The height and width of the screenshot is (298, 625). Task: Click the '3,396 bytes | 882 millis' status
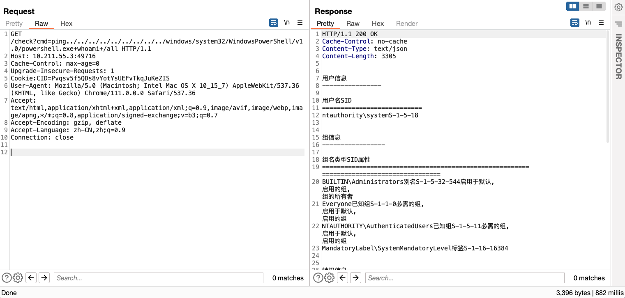589,293
